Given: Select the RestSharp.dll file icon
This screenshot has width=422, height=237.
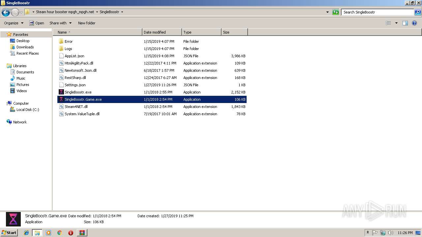Looking at the screenshot, I should click(x=61, y=78).
